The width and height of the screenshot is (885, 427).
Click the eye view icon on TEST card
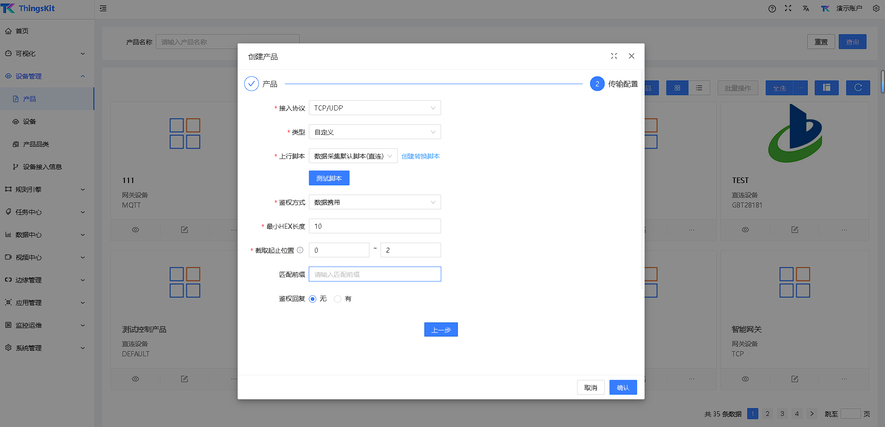pyautogui.click(x=745, y=230)
